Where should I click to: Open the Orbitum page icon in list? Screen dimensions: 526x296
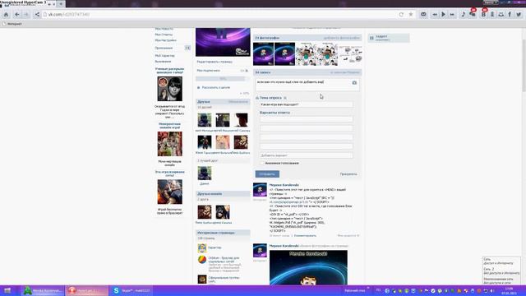202,260
